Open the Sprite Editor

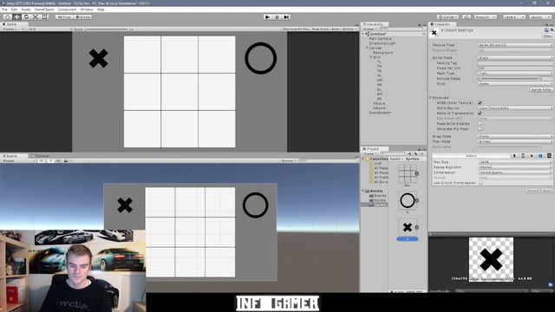[x=541, y=90]
